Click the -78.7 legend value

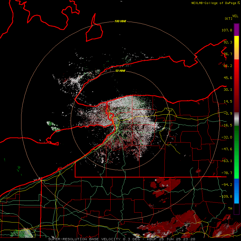[x=227, y=173]
